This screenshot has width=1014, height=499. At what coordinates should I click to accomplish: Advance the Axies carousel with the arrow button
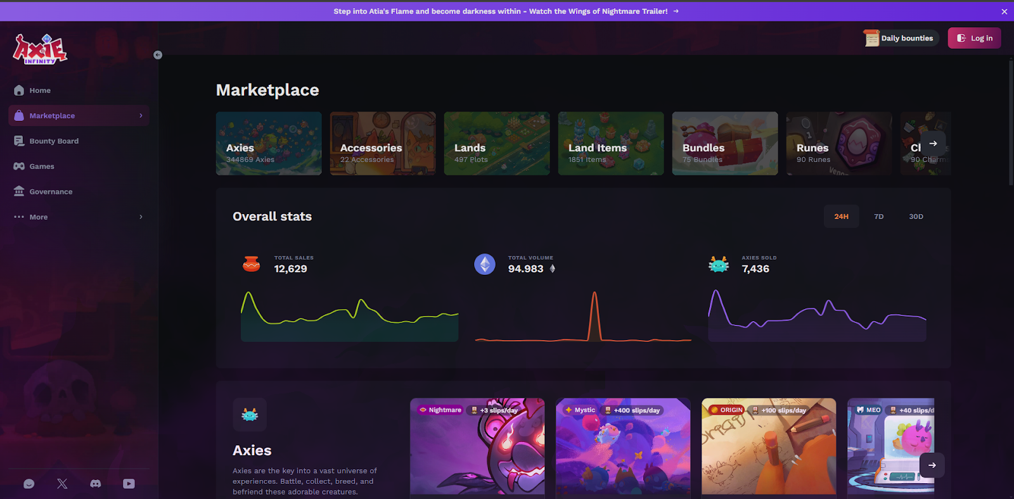click(932, 465)
